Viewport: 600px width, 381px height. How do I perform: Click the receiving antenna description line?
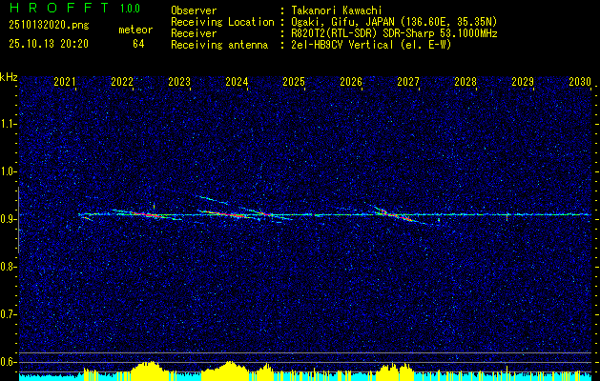pyautogui.click(x=311, y=45)
